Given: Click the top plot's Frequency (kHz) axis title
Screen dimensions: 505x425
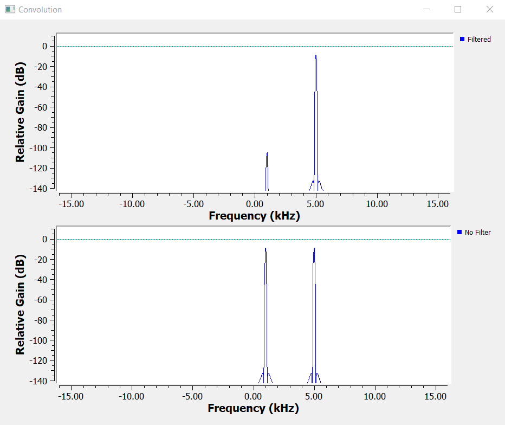Looking at the screenshot, I should click(254, 216).
